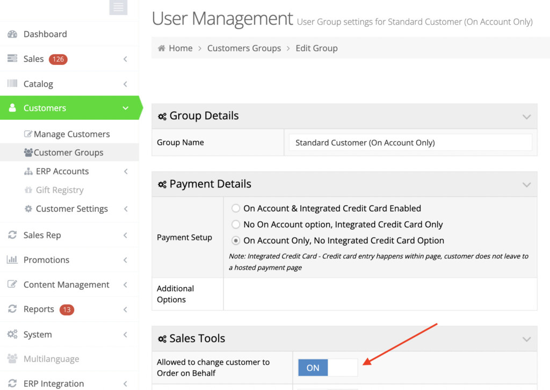Go to Home breadcrumb link
The height and width of the screenshot is (390, 550).
180,48
